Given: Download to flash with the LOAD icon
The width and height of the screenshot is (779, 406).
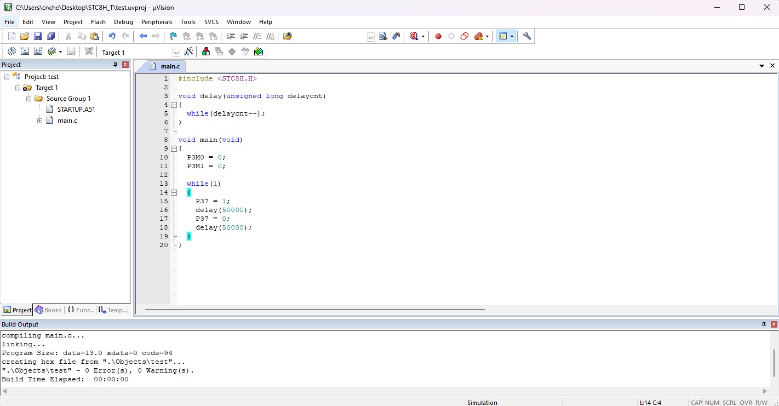Looking at the screenshot, I should (x=89, y=52).
